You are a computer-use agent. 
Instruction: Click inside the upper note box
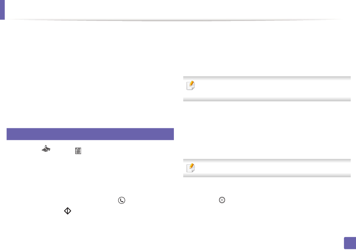[x=267, y=89]
